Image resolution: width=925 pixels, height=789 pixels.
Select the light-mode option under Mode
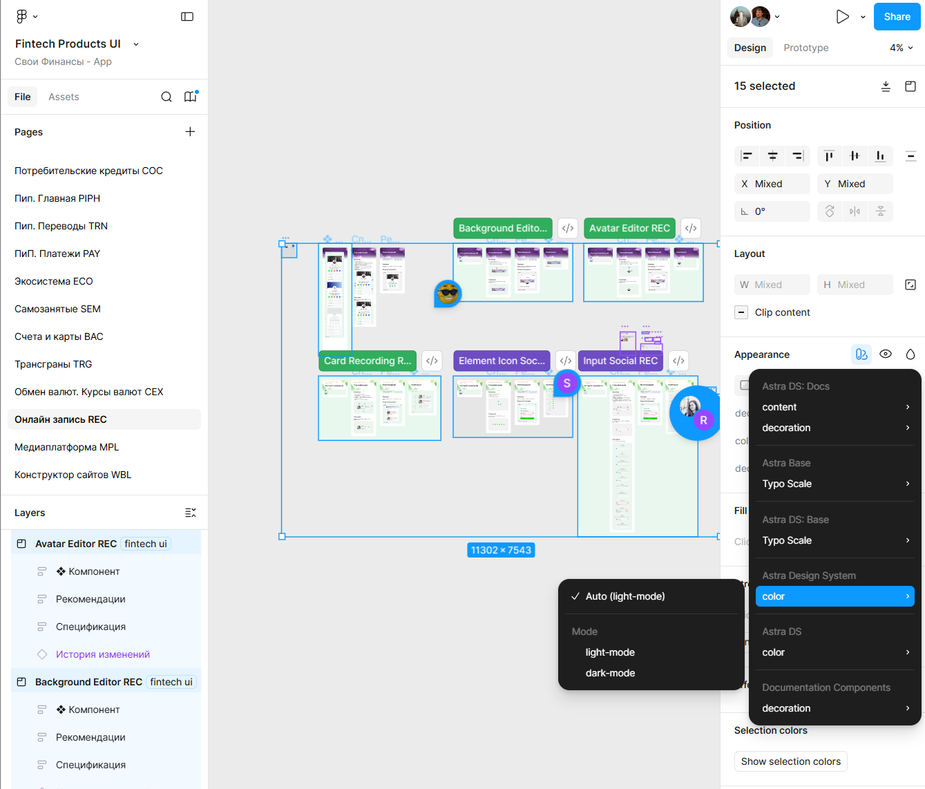(651, 652)
